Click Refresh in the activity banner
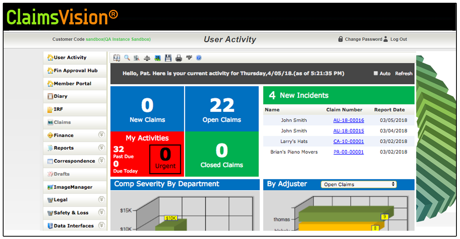This screenshot has height=239, width=460. pos(404,74)
